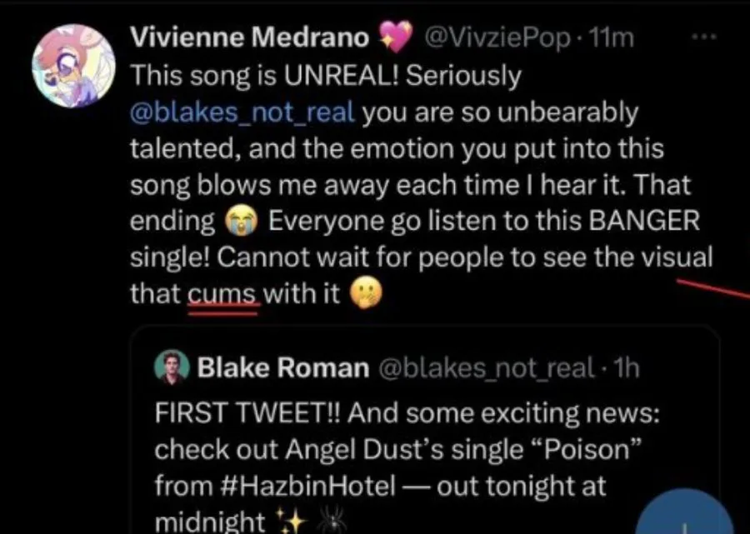Viewport: 750px width, 534px height.
Task: Open Blake Roman's small profile picture
Action: click(x=172, y=367)
